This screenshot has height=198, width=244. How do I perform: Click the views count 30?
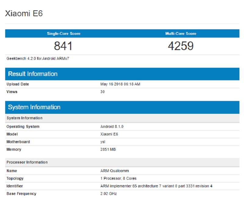coord(102,92)
